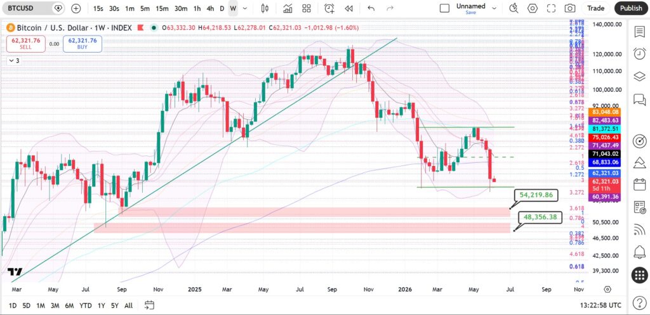The width and height of the screenshot is (650, 315).
Task: Open the time axis settings gear icon
Action: coord(607,290)
